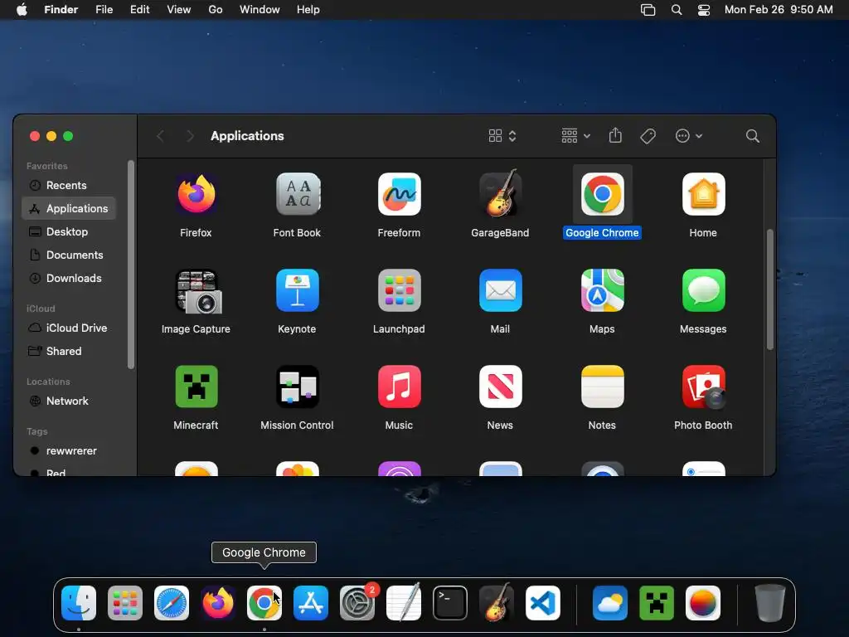Open Applications in the sidebar

(x=68, y=208)
